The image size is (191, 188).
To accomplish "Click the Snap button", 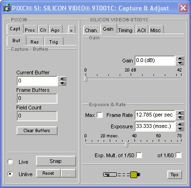I will 56,161.
